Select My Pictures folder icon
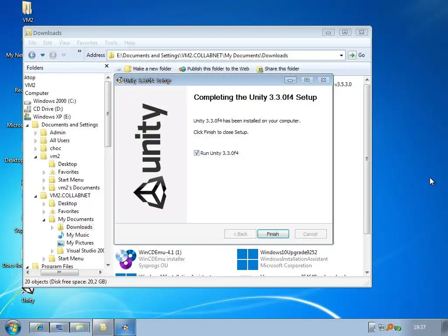This screenshot has width=448, height=336. [61, 243]
